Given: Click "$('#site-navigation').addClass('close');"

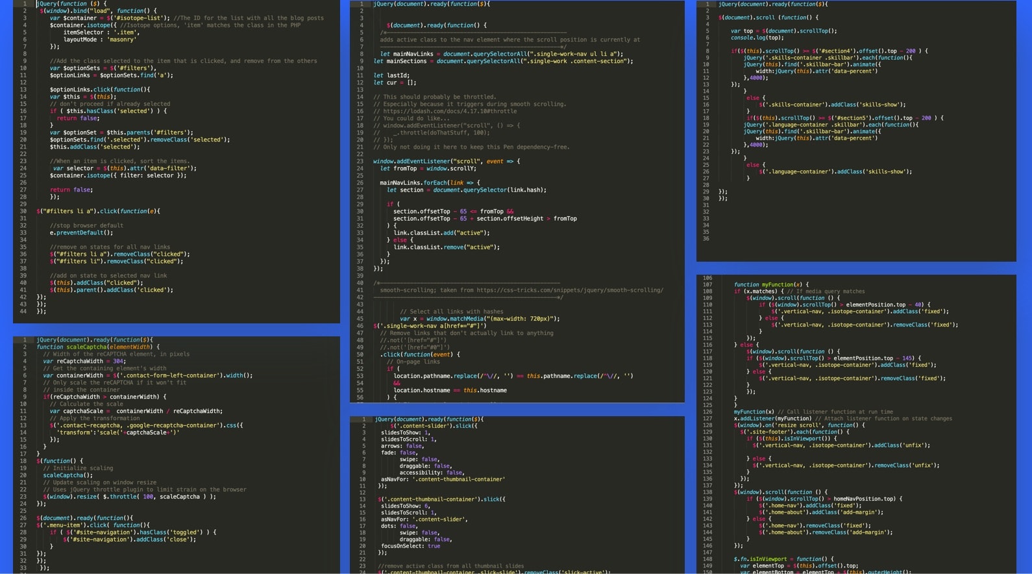Looking at the screenshot, I should click(130, 540).
